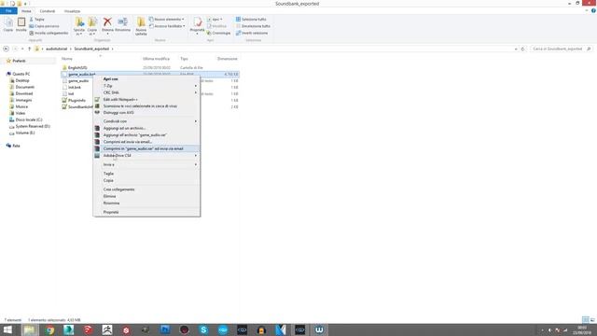Click the Copia icon in ribbon clipboard group
Image resolution: width=597 pixels, height=336 pixels.
8,24
